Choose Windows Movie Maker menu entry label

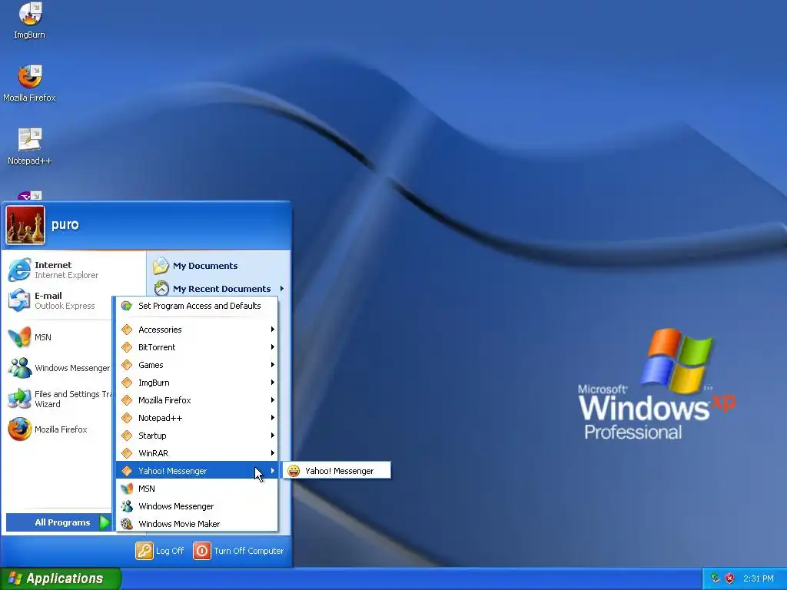[x=179, y=524]
